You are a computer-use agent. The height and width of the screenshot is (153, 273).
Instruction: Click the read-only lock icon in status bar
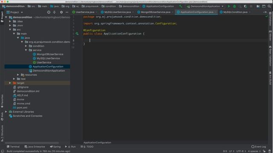tap(264, 151)
